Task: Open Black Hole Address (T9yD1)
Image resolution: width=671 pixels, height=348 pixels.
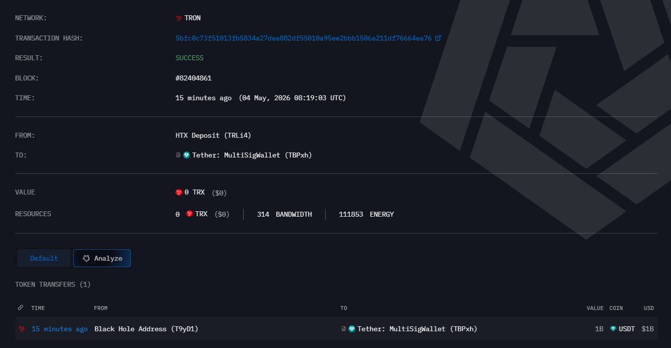Action: click(146, 329)
